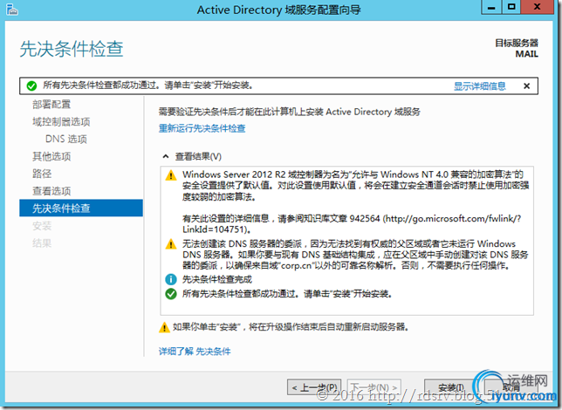Viewport: 562px width, 410px height.
Task: Minimize the wizard window
Action: tap(491, 7)
